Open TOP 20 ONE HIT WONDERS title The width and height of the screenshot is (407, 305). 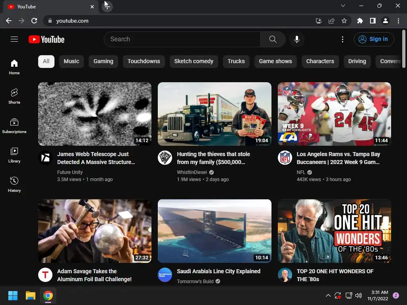pyautogui.click(x=335, y=275)
